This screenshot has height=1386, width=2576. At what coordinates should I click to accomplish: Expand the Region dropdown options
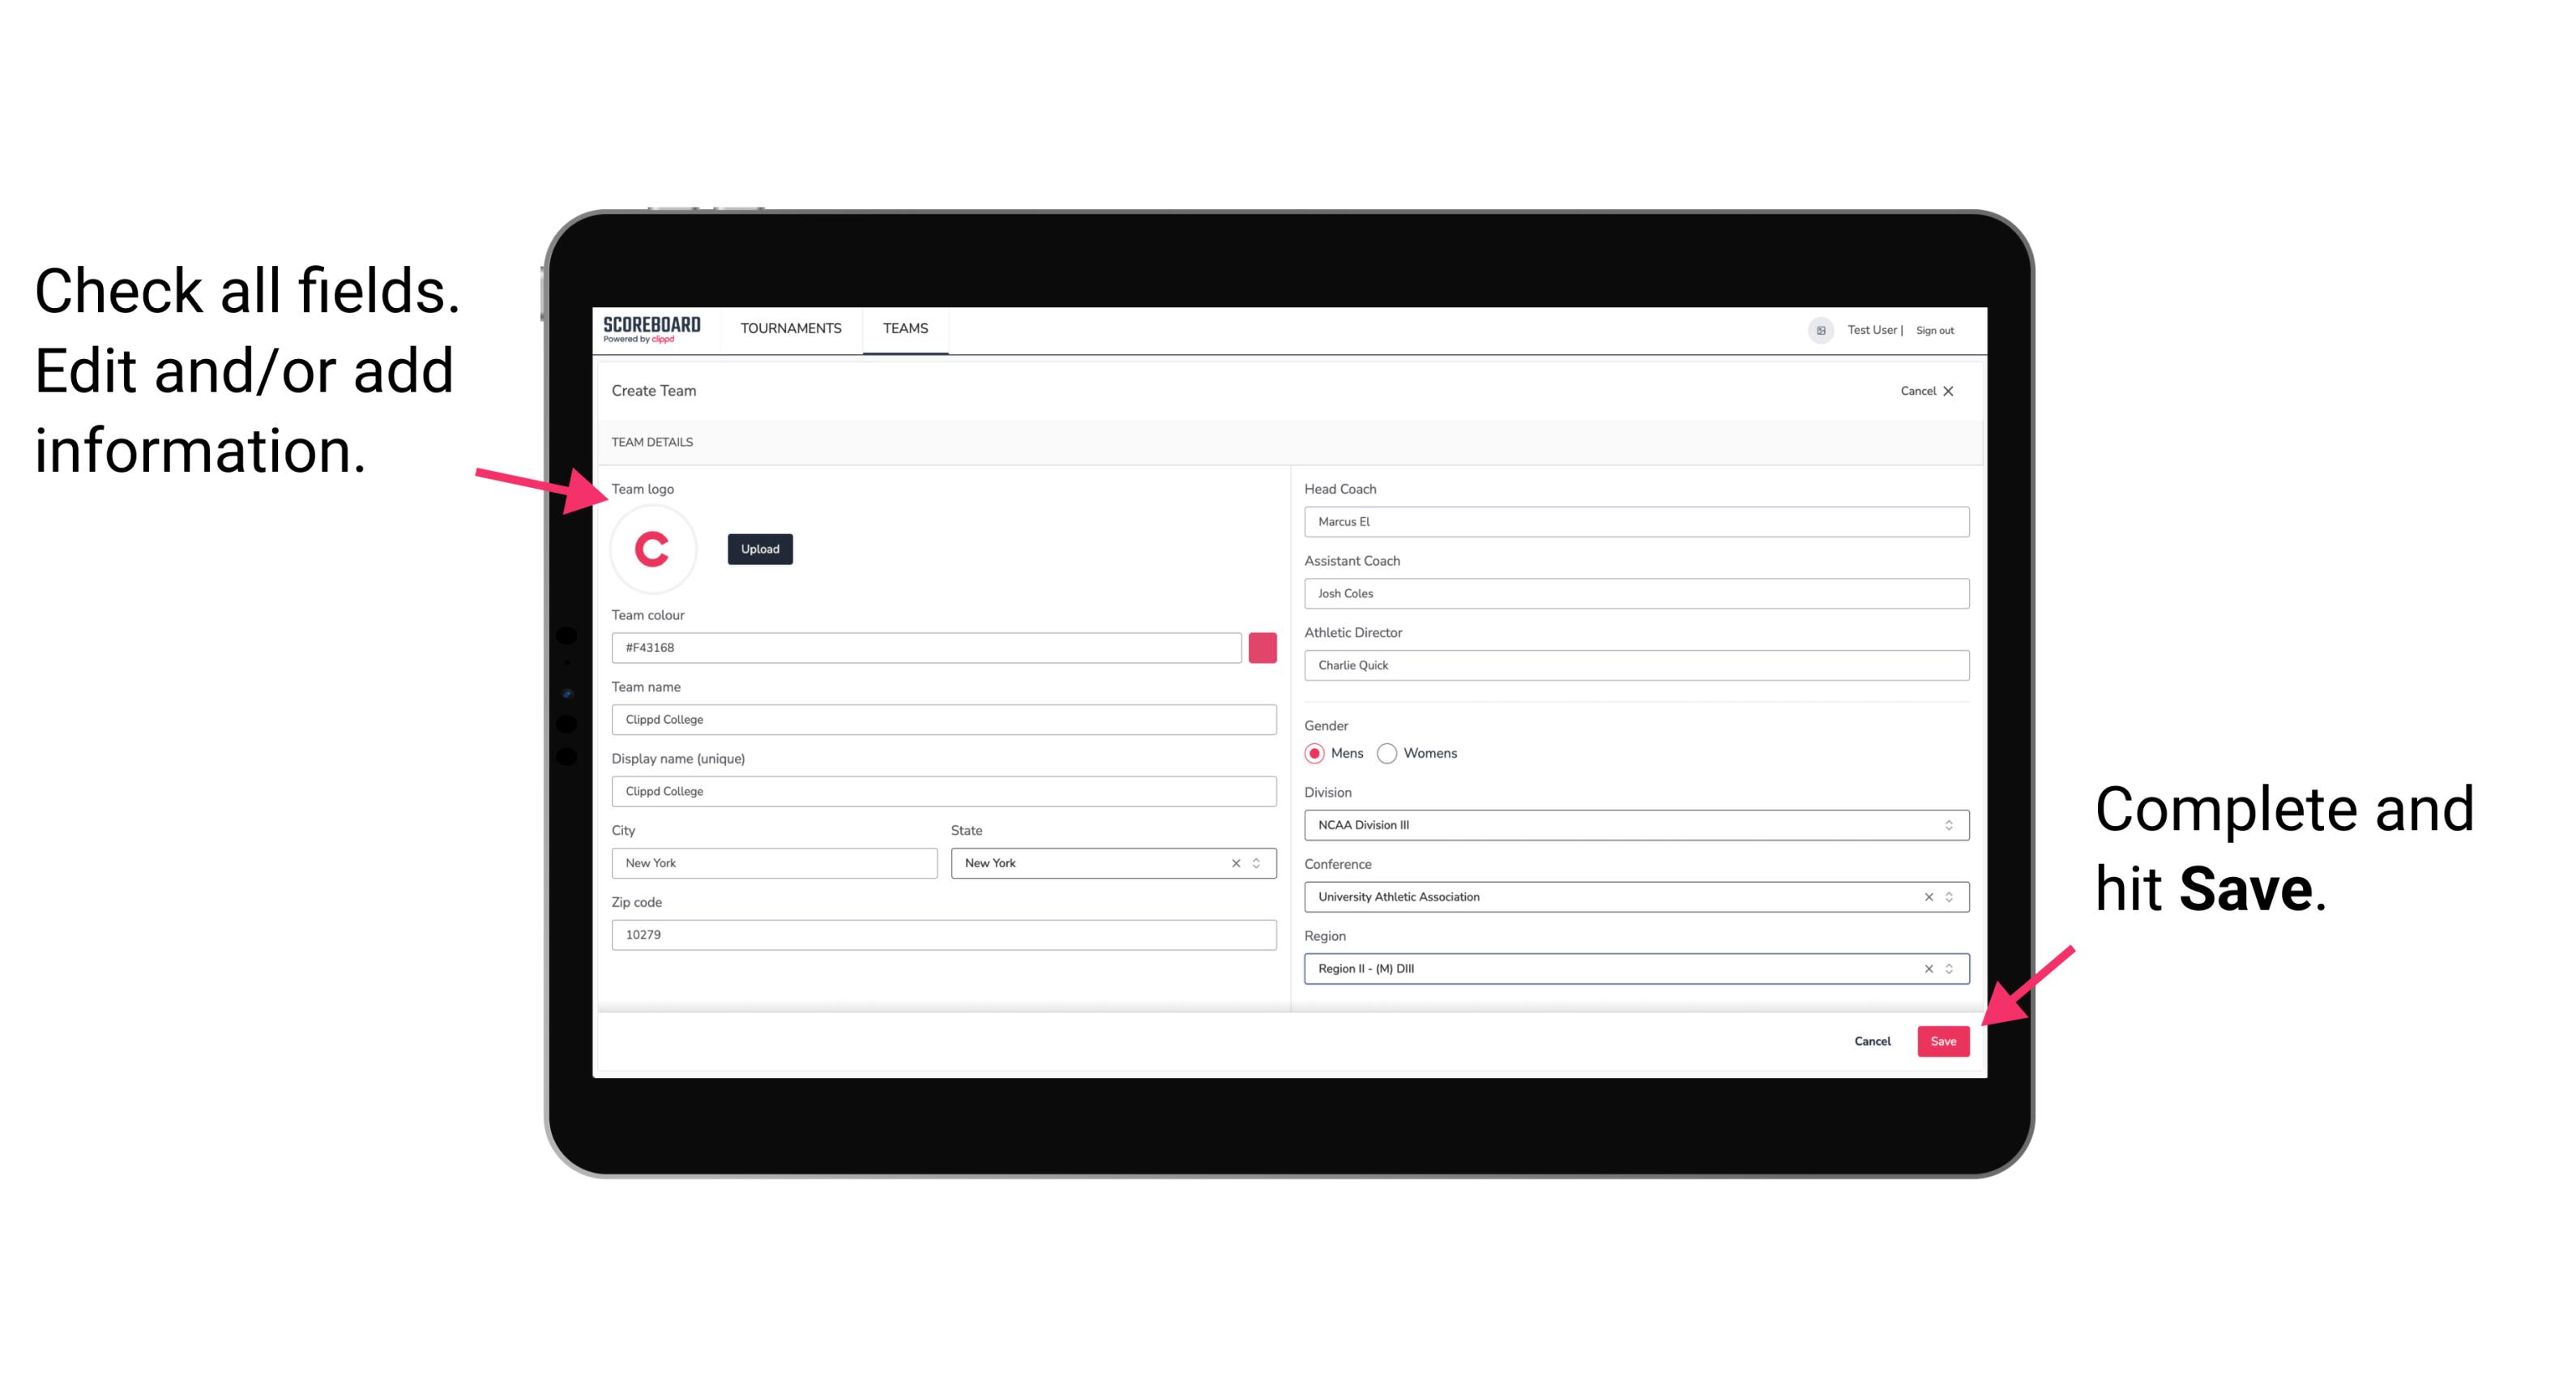click(x=1950, y=968)
